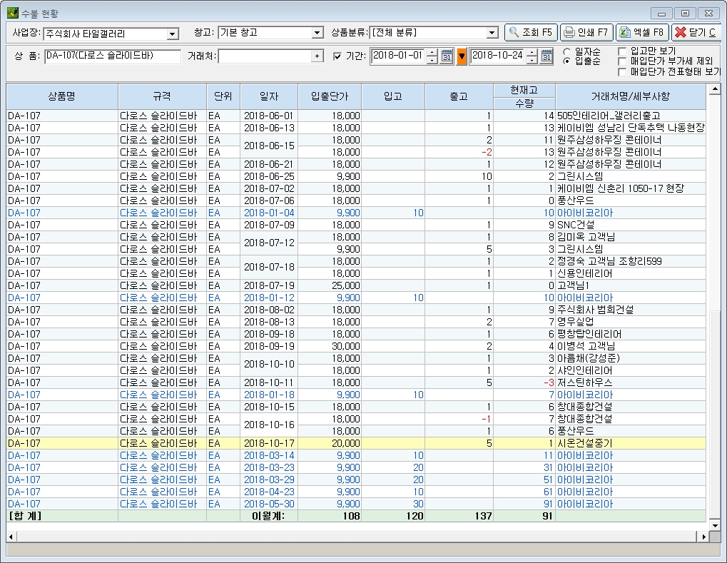Click the end date field 2018-10-24
Image resolution: width=727 pixels, height=563 pixels.
click(x=498, y=56)
